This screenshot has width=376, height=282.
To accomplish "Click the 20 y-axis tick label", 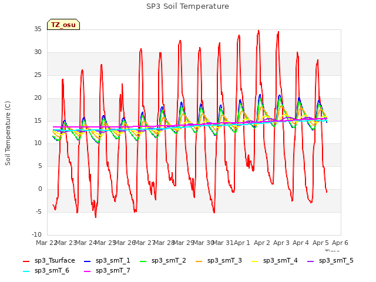I will [38, 98].
